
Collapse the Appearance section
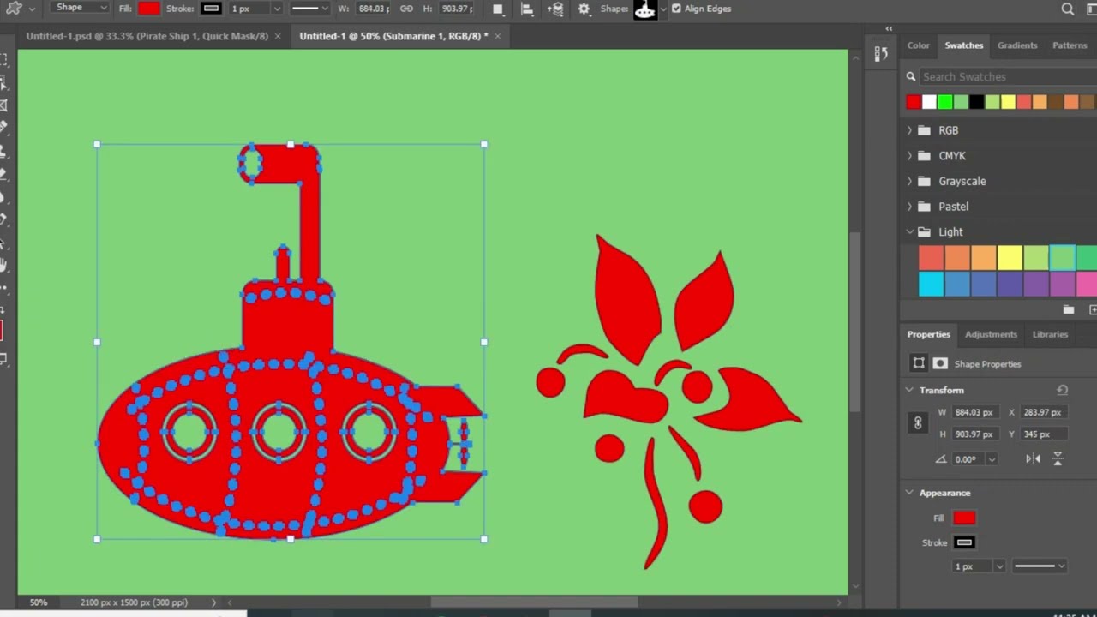[909, 493]
